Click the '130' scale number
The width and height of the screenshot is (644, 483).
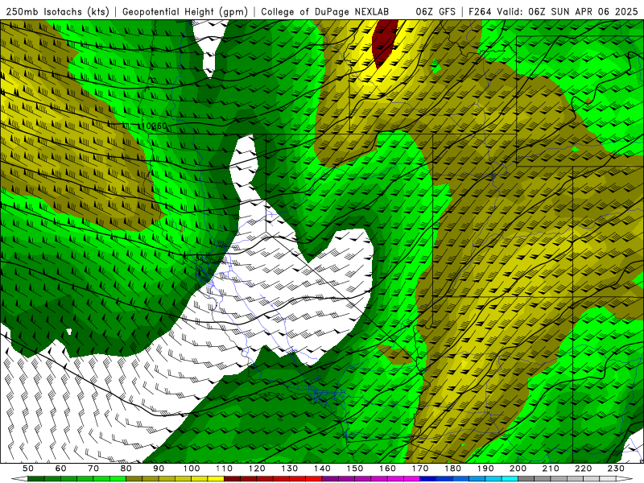tap(290, 469)
